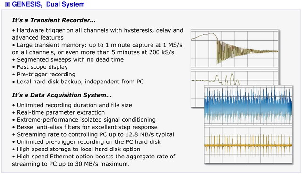Click the yellow spike signal waveform chart
The height and width of the screenshot is (174, 302).
point(249,145)
